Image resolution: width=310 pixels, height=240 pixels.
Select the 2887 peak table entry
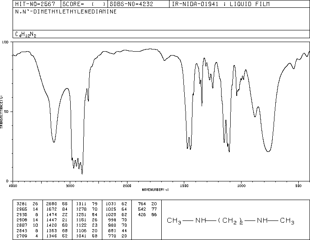click(22, 225)
